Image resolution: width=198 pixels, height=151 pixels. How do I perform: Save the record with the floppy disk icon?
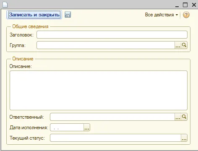point(68,15)
